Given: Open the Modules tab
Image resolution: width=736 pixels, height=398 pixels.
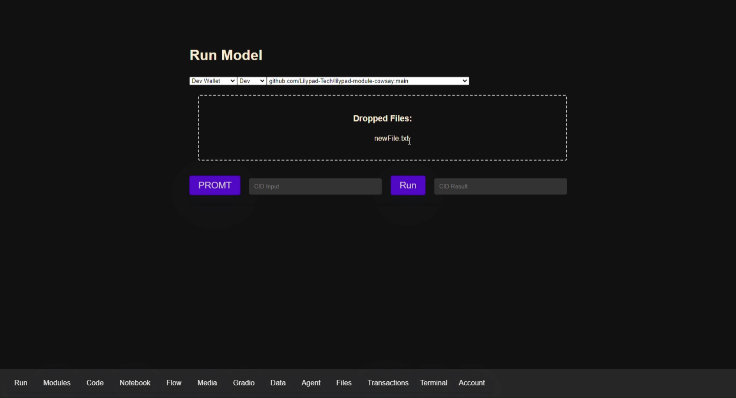Looking at the screenshot, I should (x=57, y=383).
